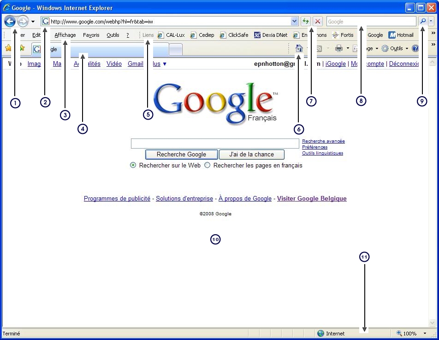
Task: Open the Recherche avancée link
Action: pyautogui.click(x=323, y=141)
